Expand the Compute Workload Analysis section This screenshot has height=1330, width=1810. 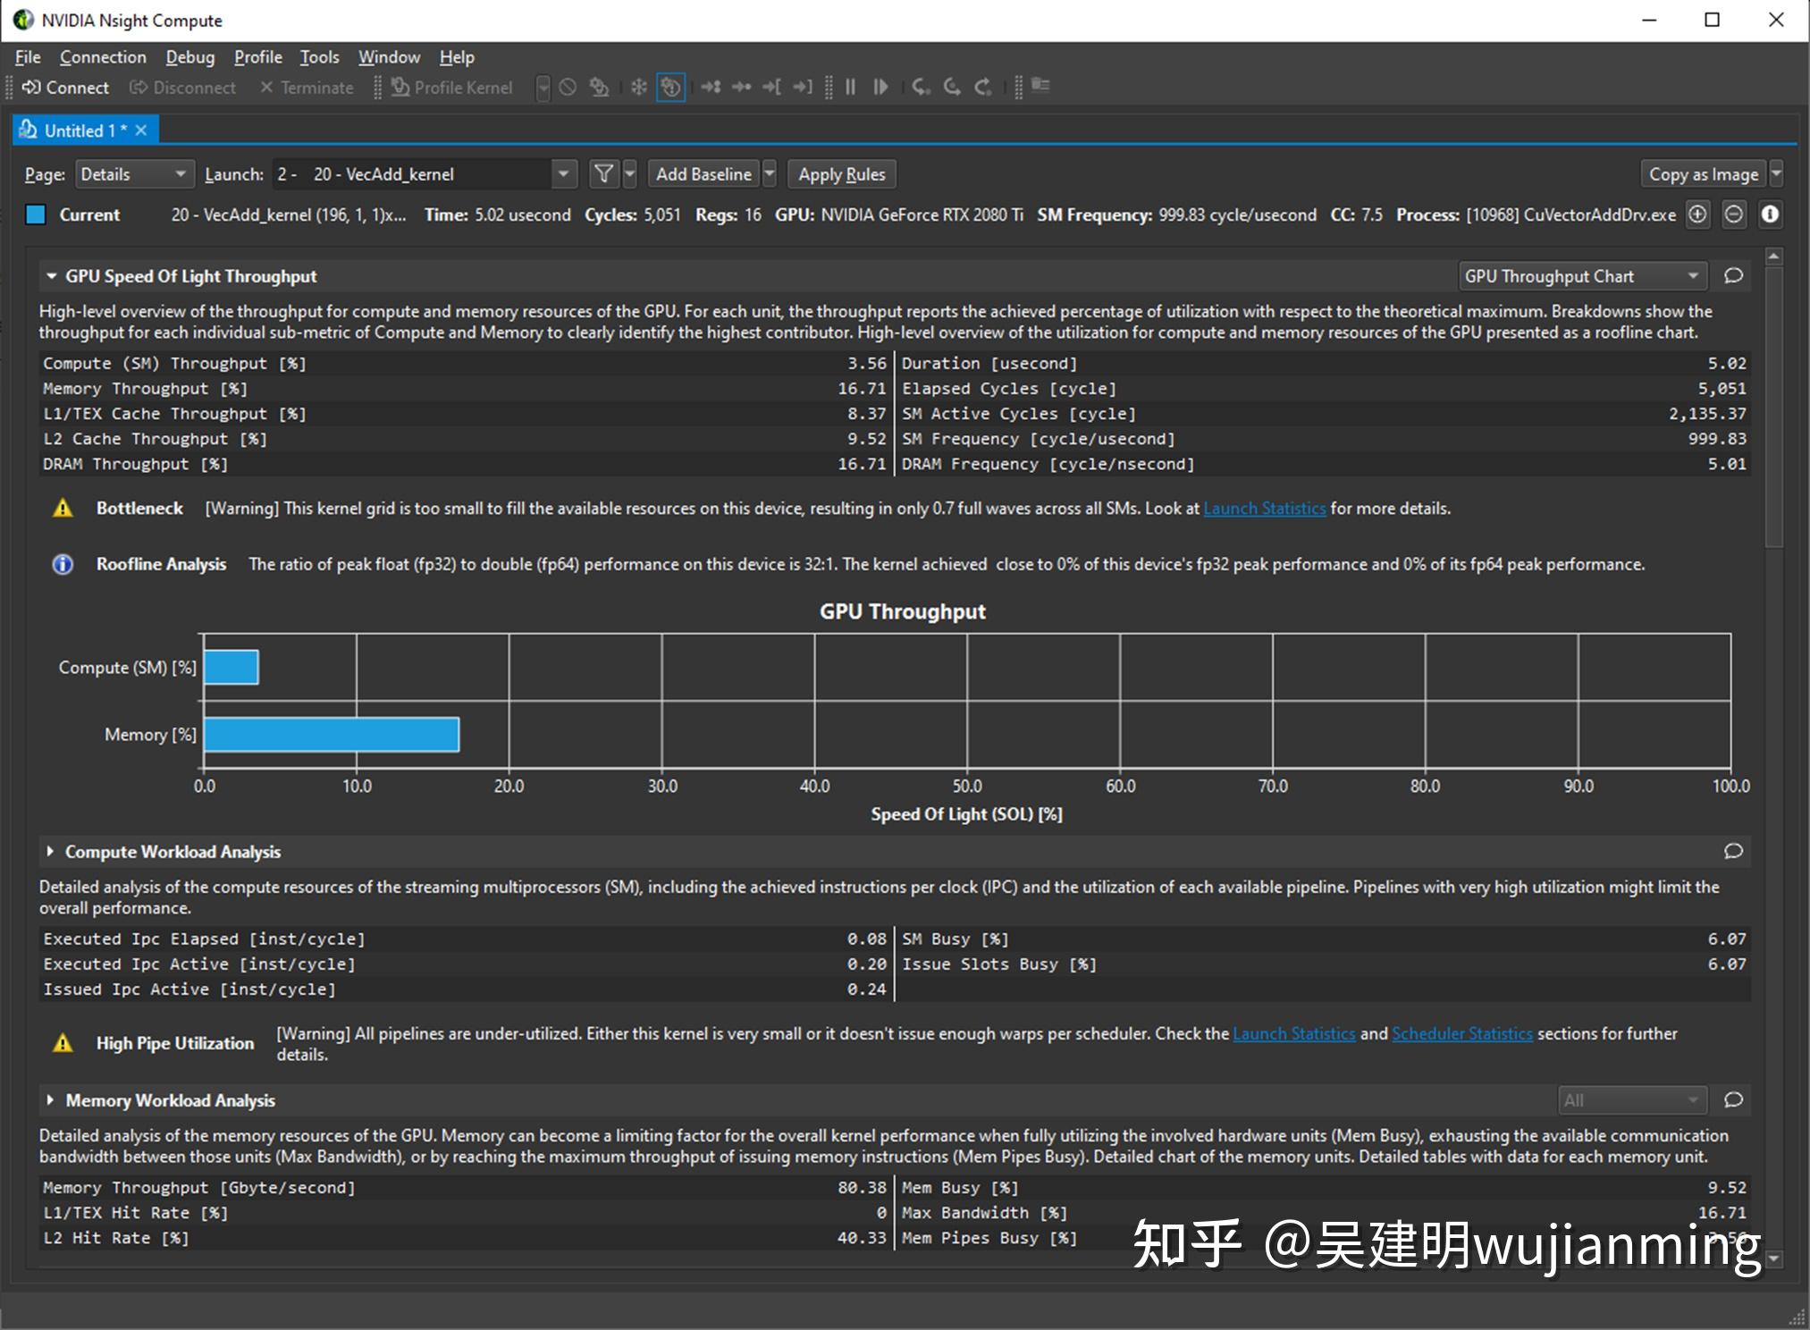point(51,851)
